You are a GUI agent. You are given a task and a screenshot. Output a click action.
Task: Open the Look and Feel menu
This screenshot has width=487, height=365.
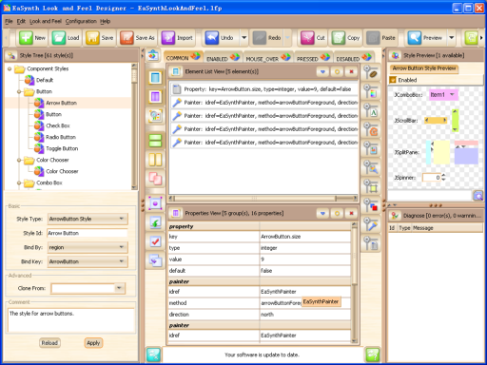(46, 21)
